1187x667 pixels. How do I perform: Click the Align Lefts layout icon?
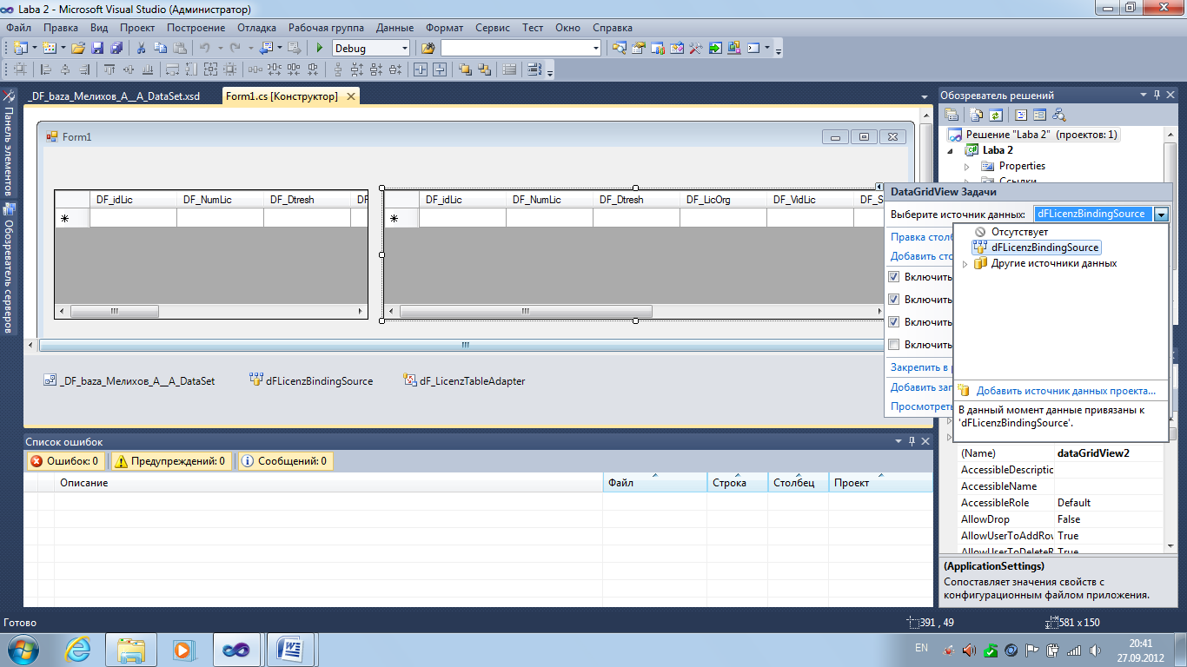click(x=44, y=70)
